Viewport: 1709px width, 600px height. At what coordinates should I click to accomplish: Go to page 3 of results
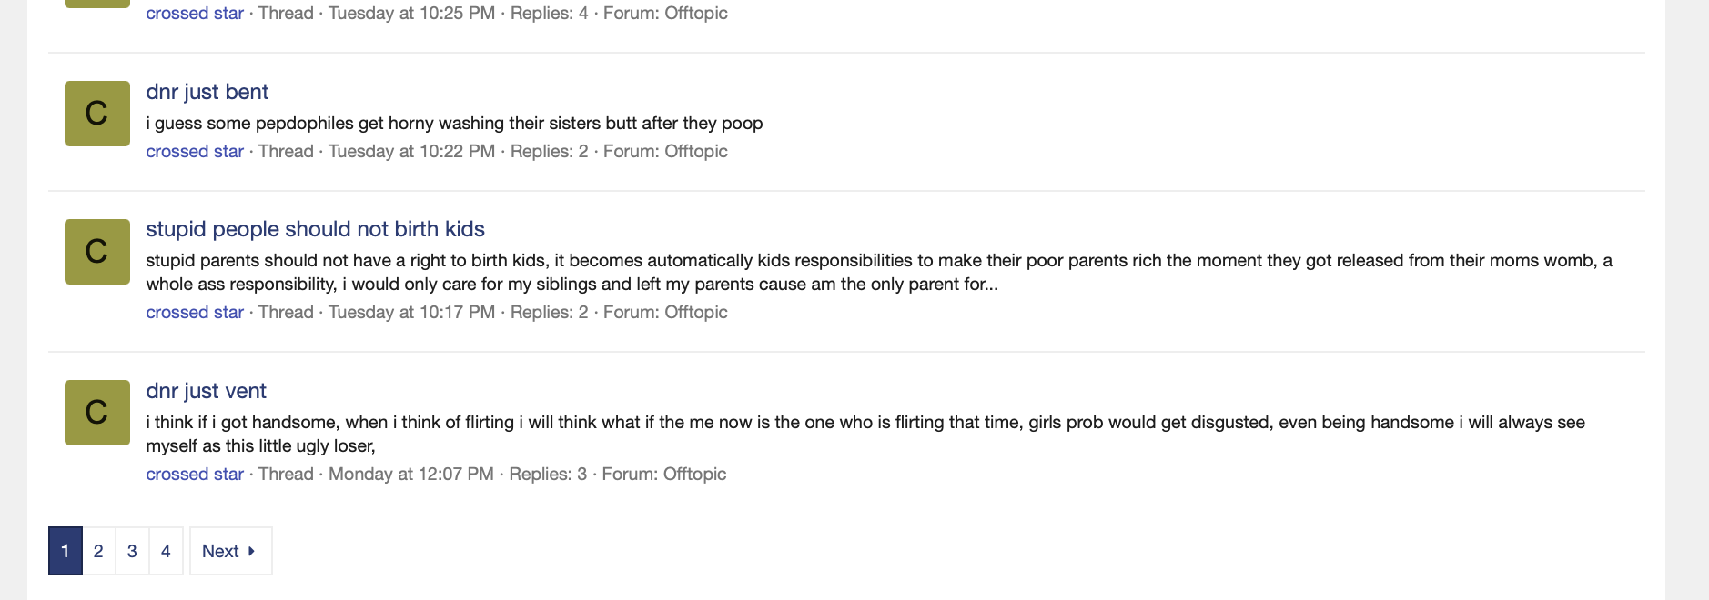tap(132, 551)
